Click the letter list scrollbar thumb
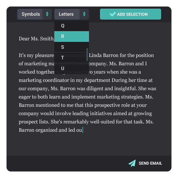Viewport: 178px width, 178px height. click(87, 55)
